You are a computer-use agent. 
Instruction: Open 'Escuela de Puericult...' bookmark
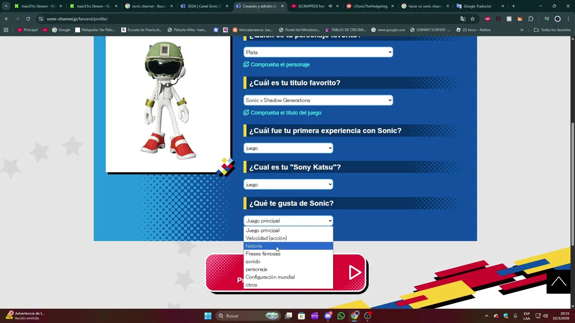click(142, 30)
